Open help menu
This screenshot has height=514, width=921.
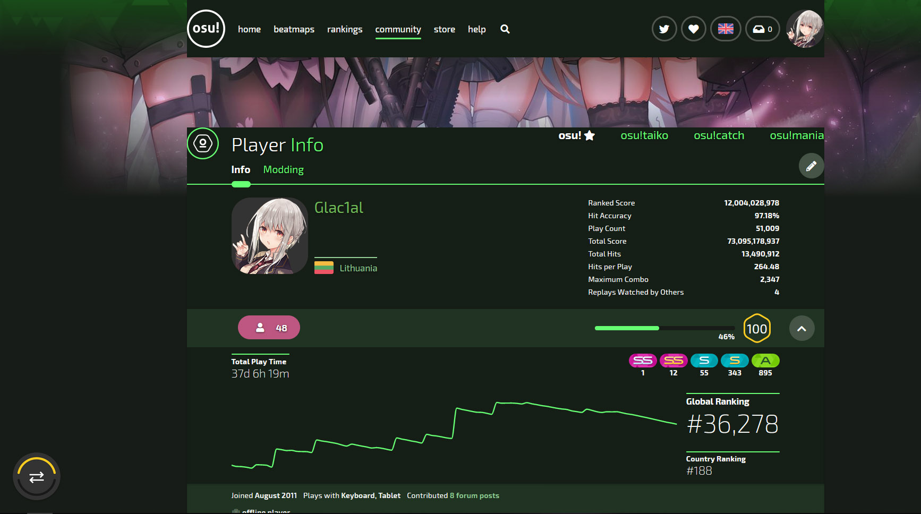tap(476, 29)
